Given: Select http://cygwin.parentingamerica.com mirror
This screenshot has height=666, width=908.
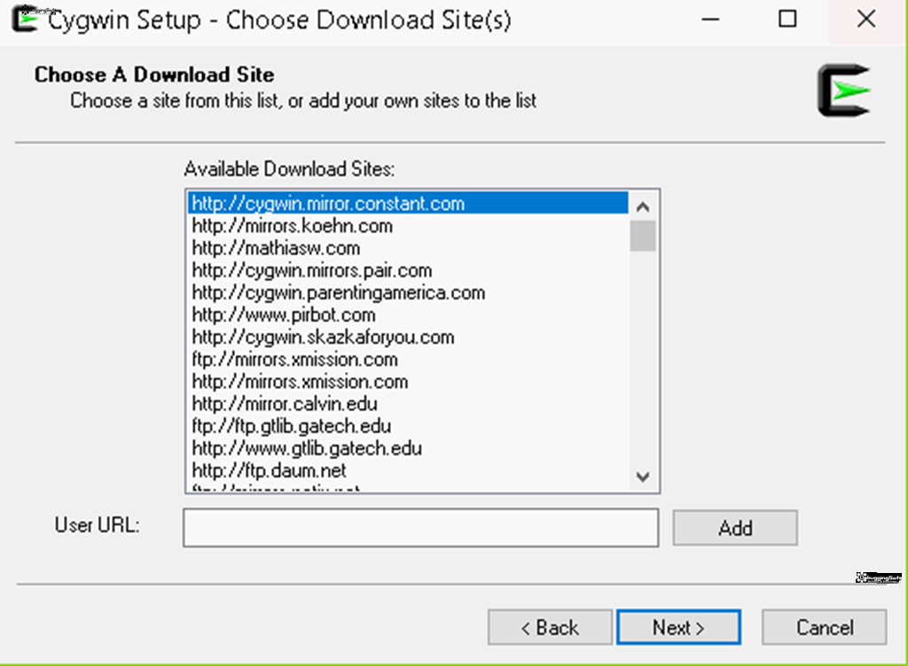Looking at the screenshot, I should (x=408, y=292).
